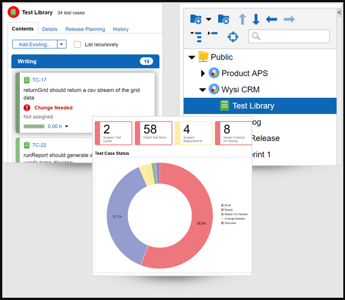345x300 pixels.
Task: Click the 34 test cases label
Action: pyautogui.click(x=71, y=13)
